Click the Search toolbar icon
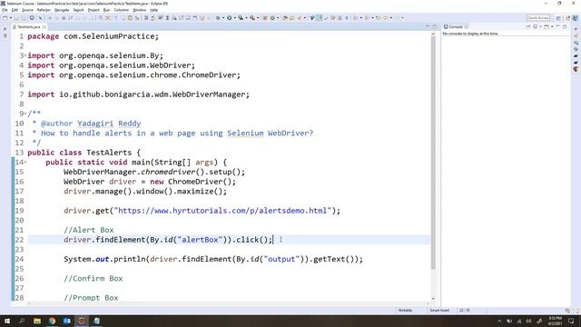The height and width of the screenshot is (327, 581). [x=300, y=18]
